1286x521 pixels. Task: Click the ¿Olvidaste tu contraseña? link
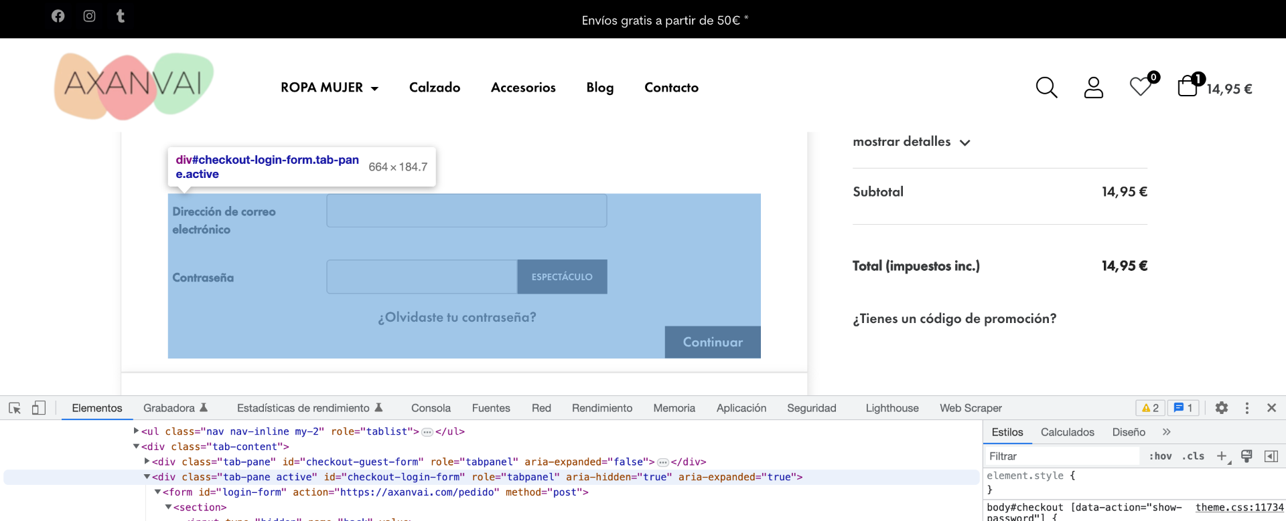coord(457,318)
